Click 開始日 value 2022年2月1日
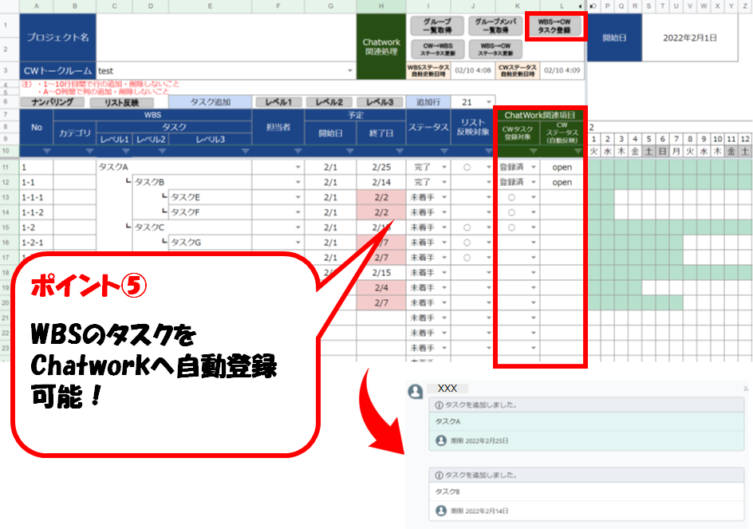The image size is (753, 529). click(x=690, y=38)
